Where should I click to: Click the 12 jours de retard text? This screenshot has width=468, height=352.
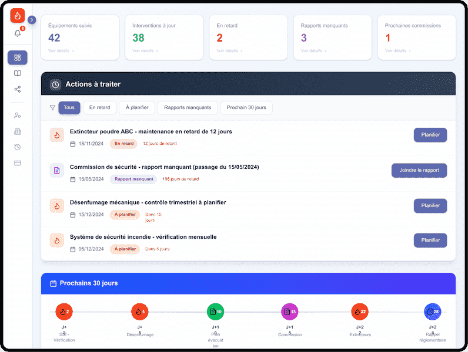160,144
